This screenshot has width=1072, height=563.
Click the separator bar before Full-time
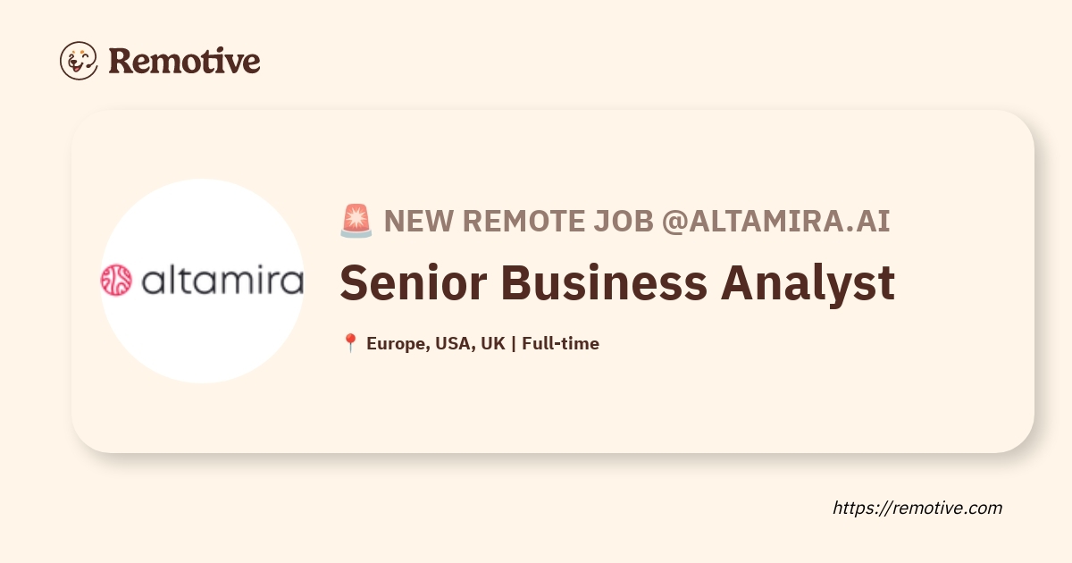(x=514, y=343)
